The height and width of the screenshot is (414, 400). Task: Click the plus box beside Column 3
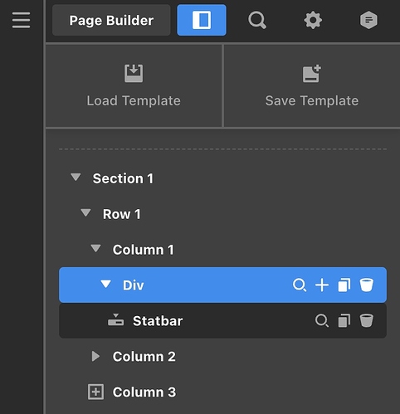pos(95,392)
